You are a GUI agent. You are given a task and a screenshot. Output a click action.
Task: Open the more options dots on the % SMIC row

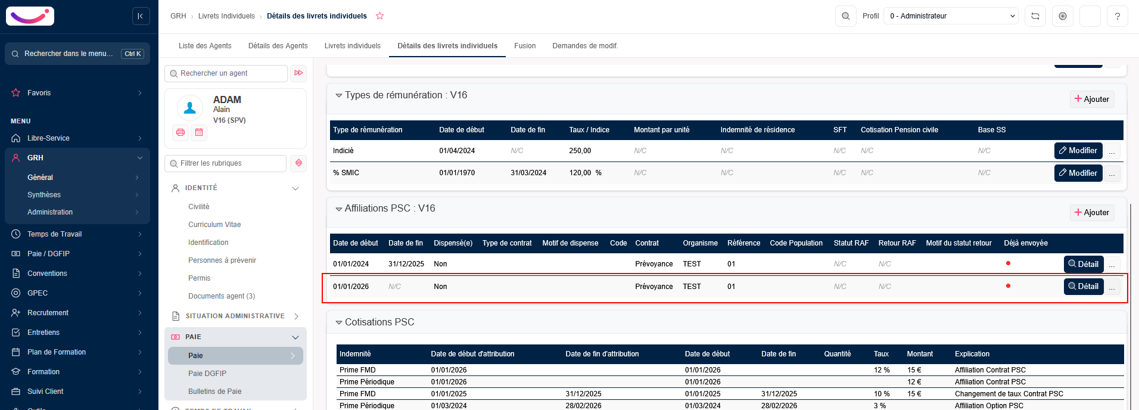[x=1112, y=173]
